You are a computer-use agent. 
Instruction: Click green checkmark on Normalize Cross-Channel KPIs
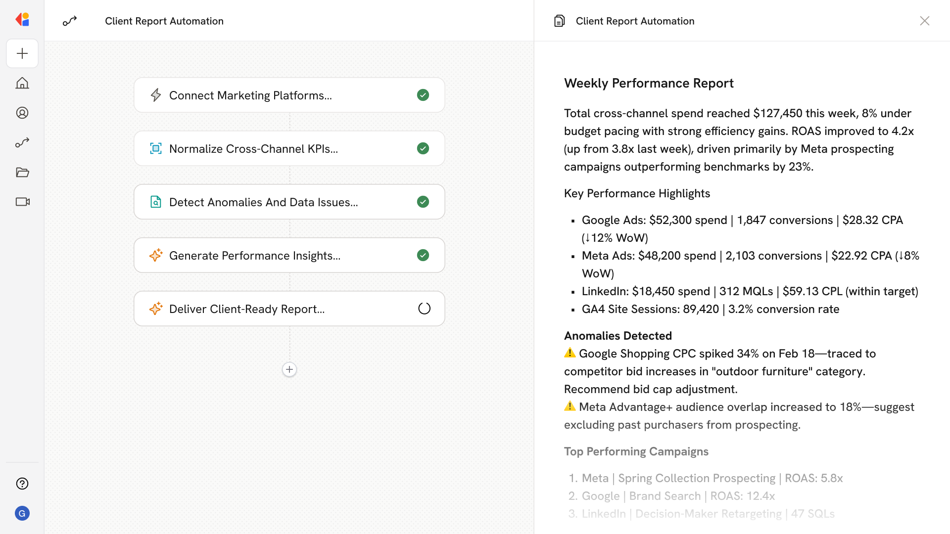(423, 148)
